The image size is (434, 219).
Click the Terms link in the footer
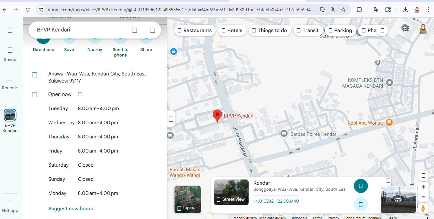[x=318, y=218]
